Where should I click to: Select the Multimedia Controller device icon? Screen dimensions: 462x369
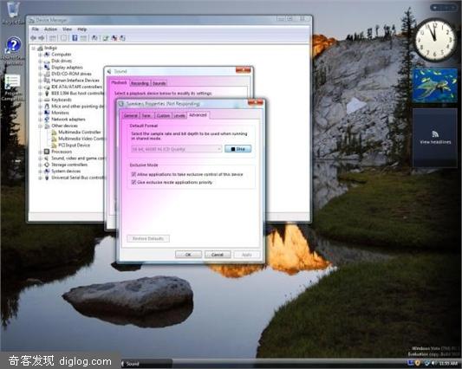pos(55,133)
